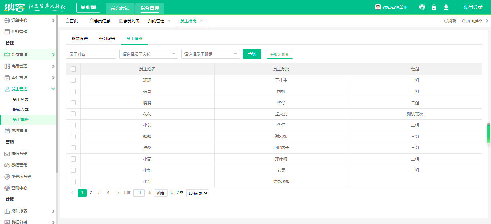The image size is (491, 224).
Task: Open the 请选择员工岗位 dropdown
Action: (x=148, y=54)
